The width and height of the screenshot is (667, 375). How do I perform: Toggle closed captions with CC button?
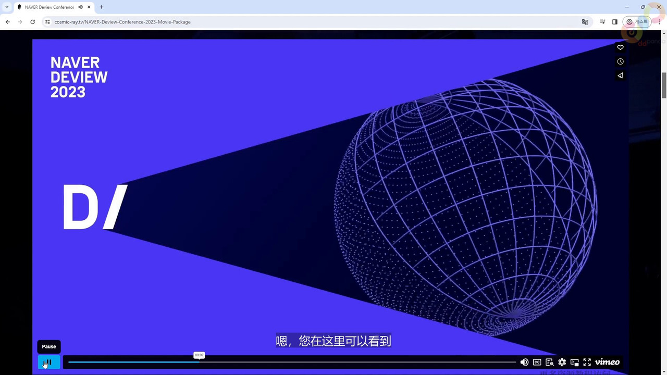[x=537, y=362]
